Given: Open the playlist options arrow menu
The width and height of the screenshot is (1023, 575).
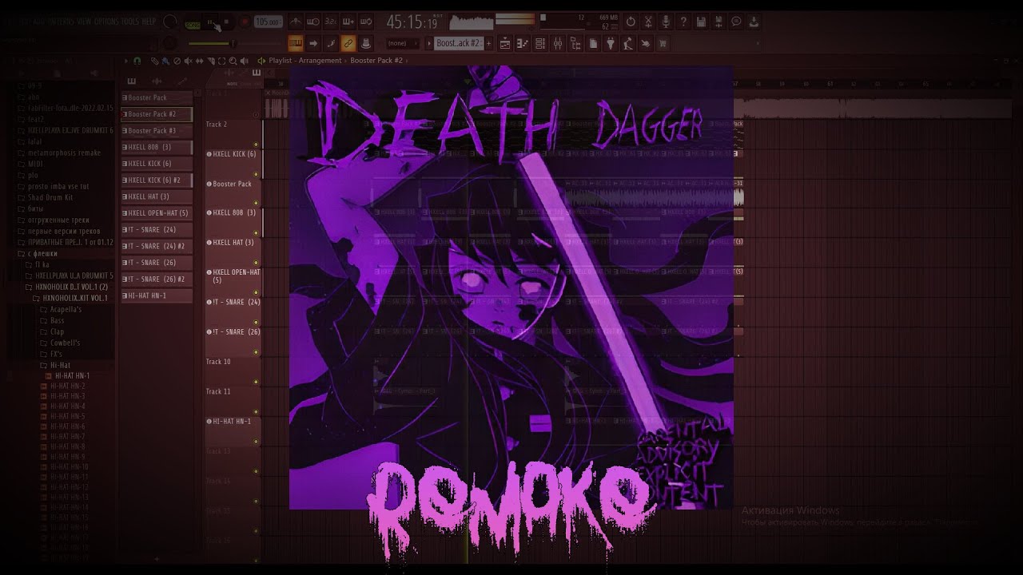Looking at the screenshot, I should pos(126,61).
